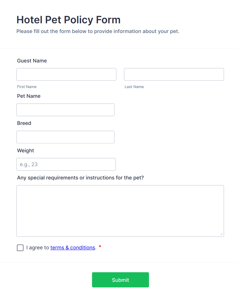This screenshot has height=300, width=238.
Task: Click the 'Last Name' helper text
Action: click(x=134, y=87)
